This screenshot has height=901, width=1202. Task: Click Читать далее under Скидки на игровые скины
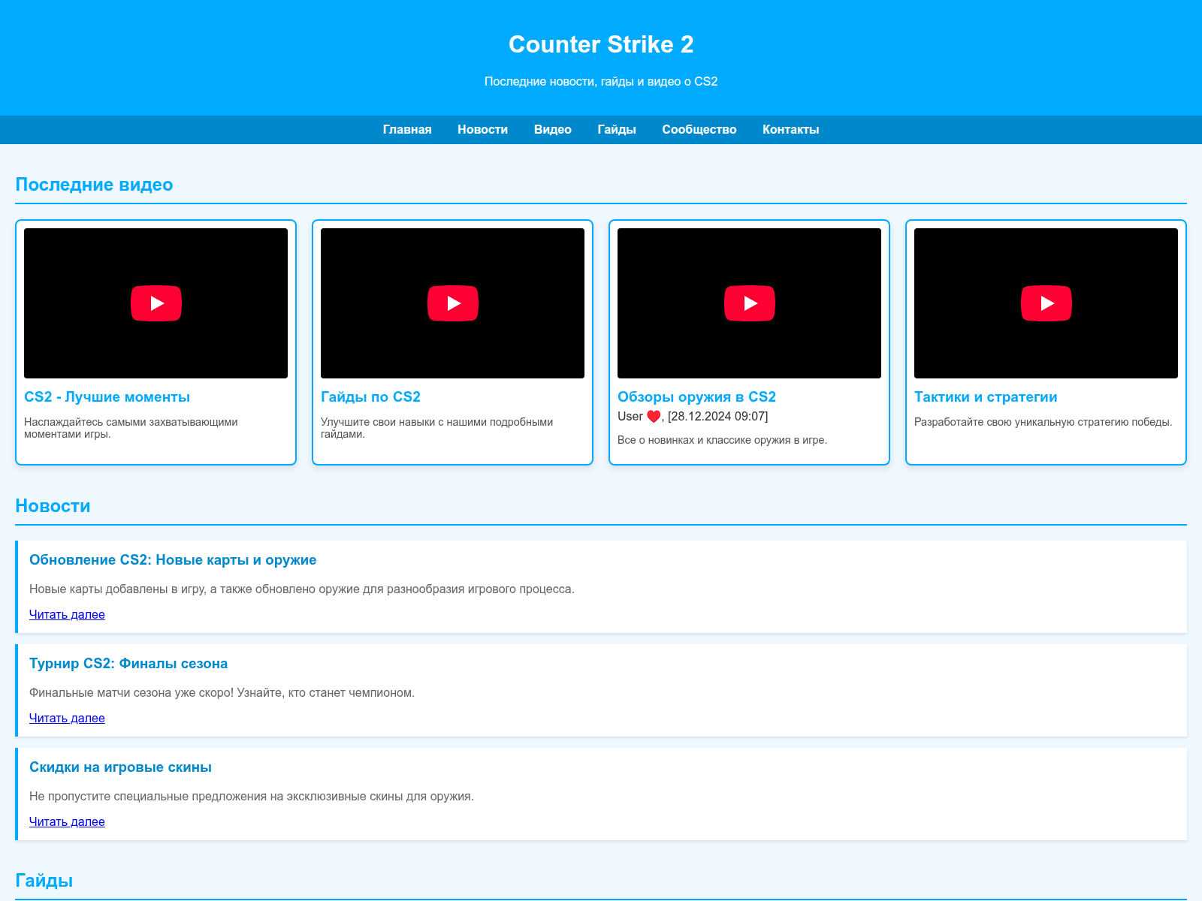(67, 821)
